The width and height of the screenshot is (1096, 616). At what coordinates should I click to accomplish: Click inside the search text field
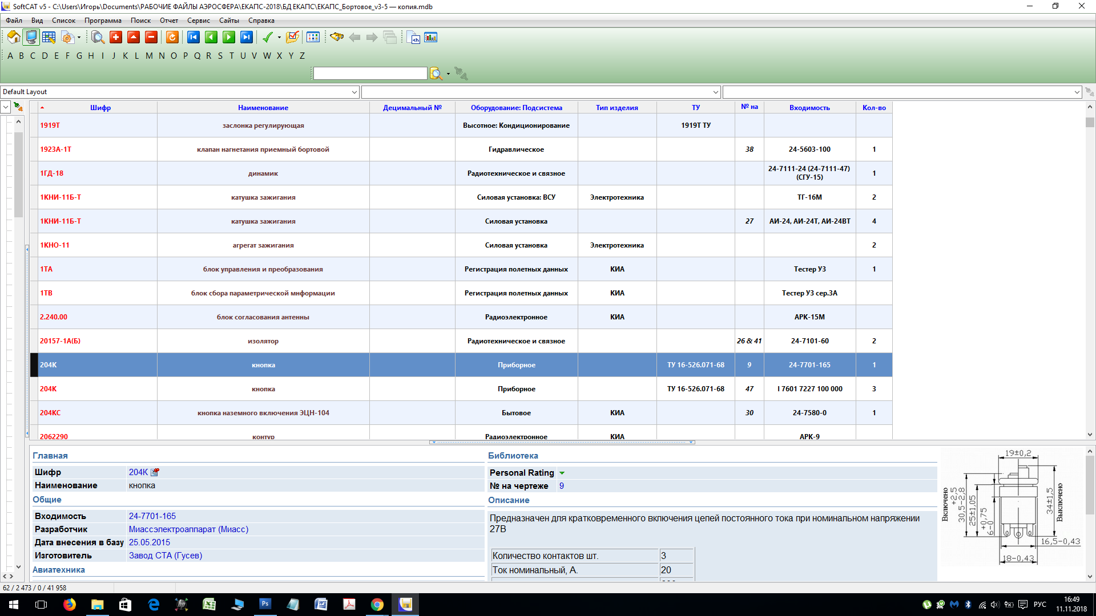370,74
